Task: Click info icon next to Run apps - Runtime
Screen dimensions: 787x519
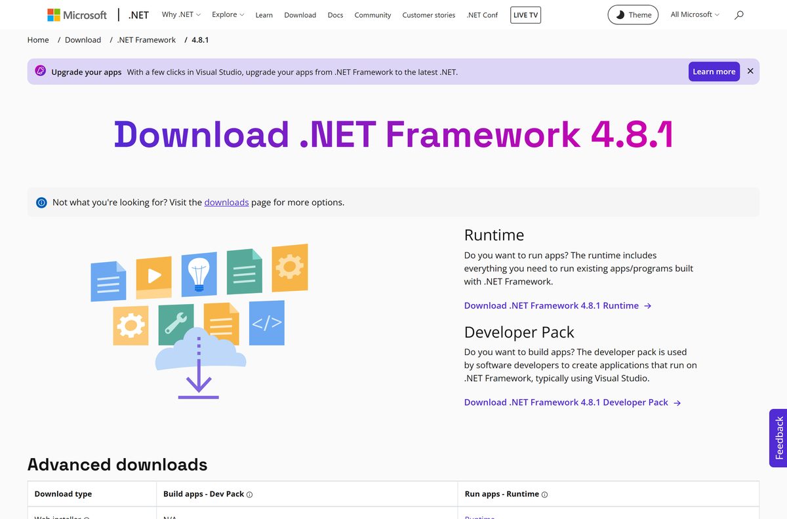Action: [545, 495]
